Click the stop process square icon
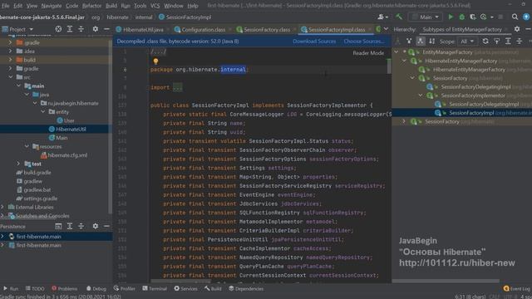 (500, 17)
